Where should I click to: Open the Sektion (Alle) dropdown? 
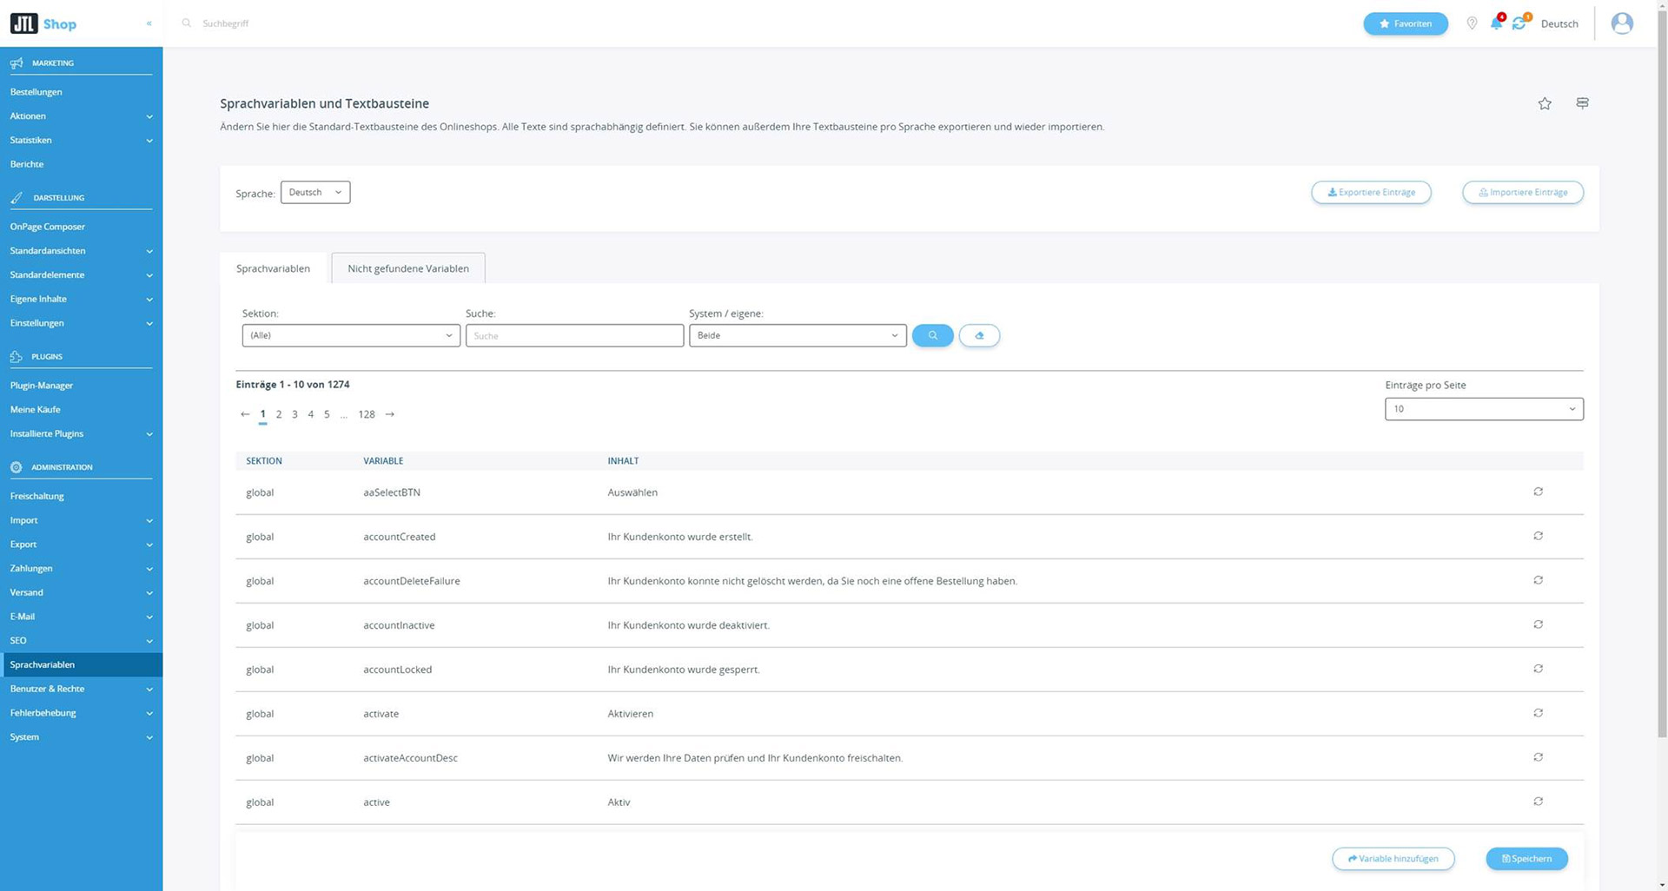pyautogui.click(x=351, y=335)
